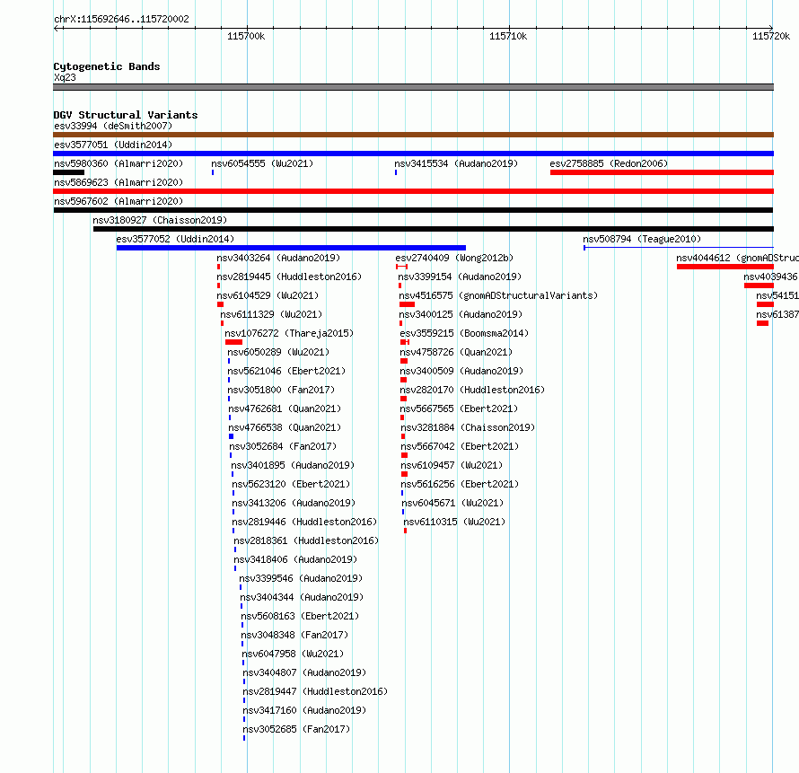799x773 pixels.
Task: Open nsv5608163 (Ebert2021) entry
Action: (x=300, y=616)
